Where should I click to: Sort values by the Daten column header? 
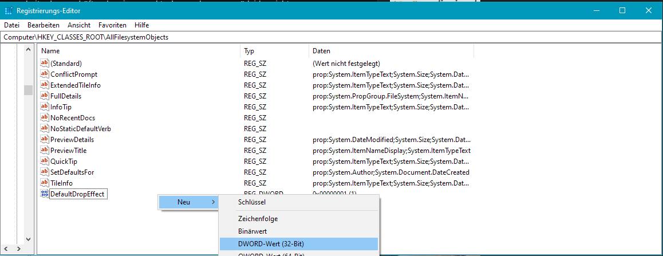391,51
